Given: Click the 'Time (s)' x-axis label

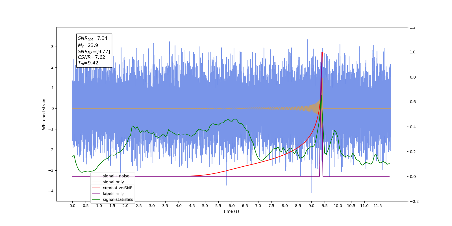Looking at the screenshot, I should click(231, 211).
